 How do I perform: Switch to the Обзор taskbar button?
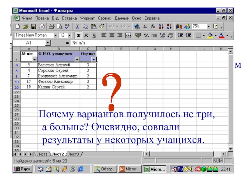click(x=106, y=169)
